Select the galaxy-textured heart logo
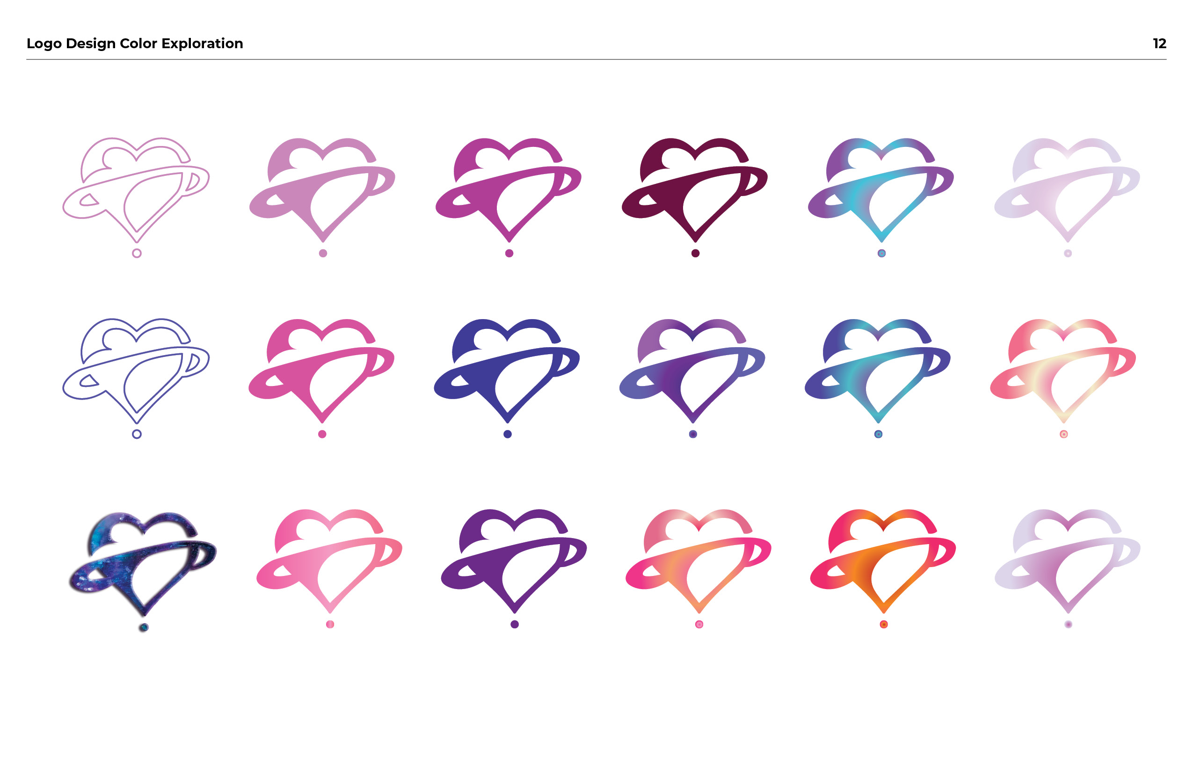1193x772 pixels. pos(143,563)
